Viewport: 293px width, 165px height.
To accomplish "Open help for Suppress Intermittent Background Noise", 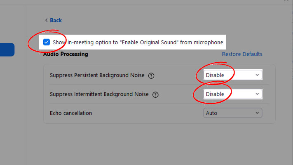I will [x=155, y=94].
